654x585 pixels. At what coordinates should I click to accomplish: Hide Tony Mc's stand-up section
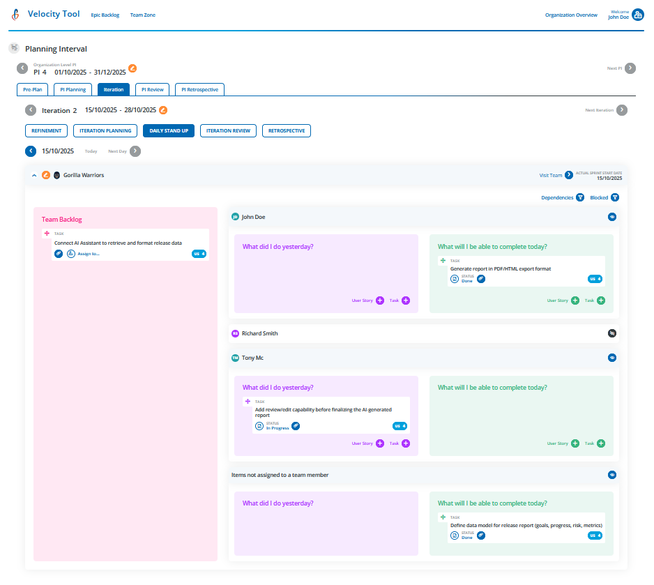[612, 358]
